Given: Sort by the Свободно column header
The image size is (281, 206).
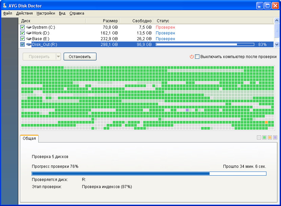Looking at the screenshot, I should click(136, 21).
